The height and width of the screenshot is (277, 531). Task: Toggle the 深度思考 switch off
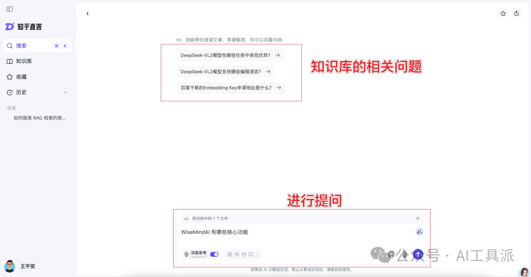[x=214, y=254]
